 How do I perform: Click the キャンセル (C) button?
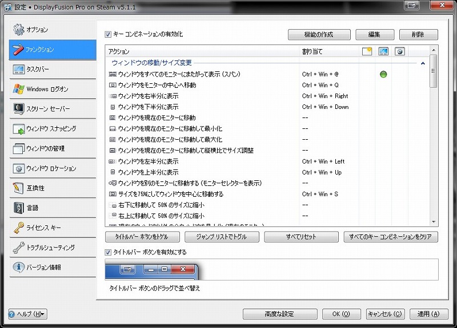coord(385,314)
